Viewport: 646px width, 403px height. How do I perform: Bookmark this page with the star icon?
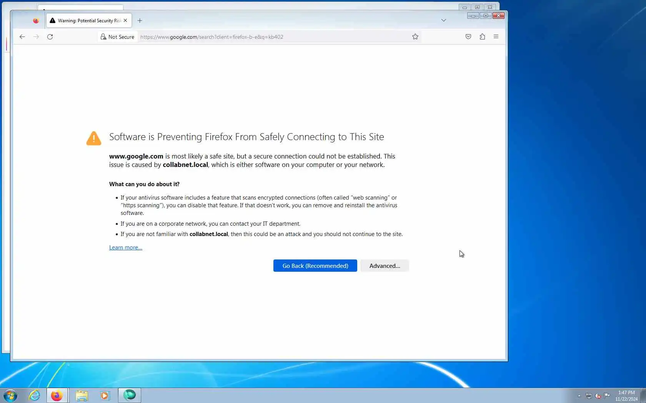[x=415, y=37]
